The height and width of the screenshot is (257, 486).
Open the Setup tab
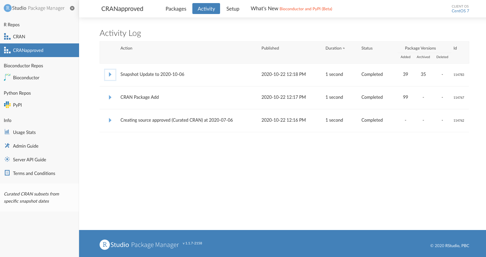pos(233,9)
